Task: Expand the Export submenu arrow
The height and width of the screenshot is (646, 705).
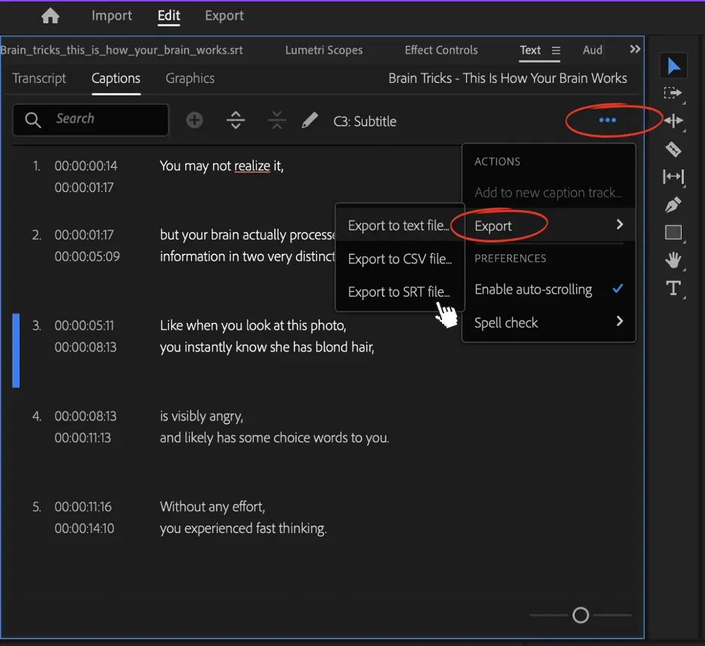Action: [620, 224]
